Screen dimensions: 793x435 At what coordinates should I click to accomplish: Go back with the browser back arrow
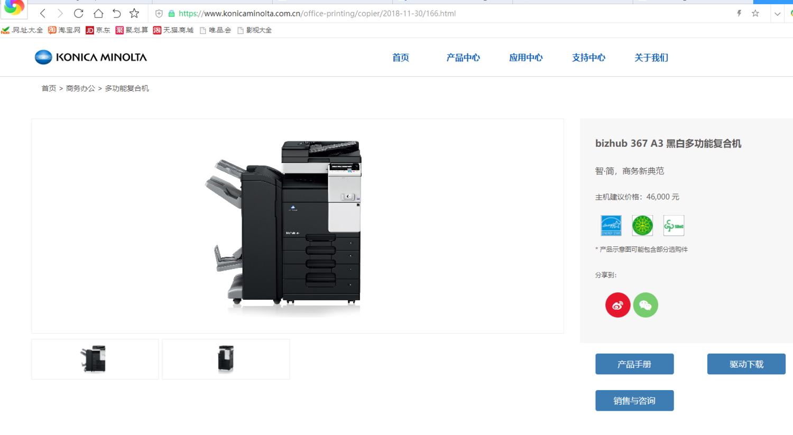click(x=43, y=13)
